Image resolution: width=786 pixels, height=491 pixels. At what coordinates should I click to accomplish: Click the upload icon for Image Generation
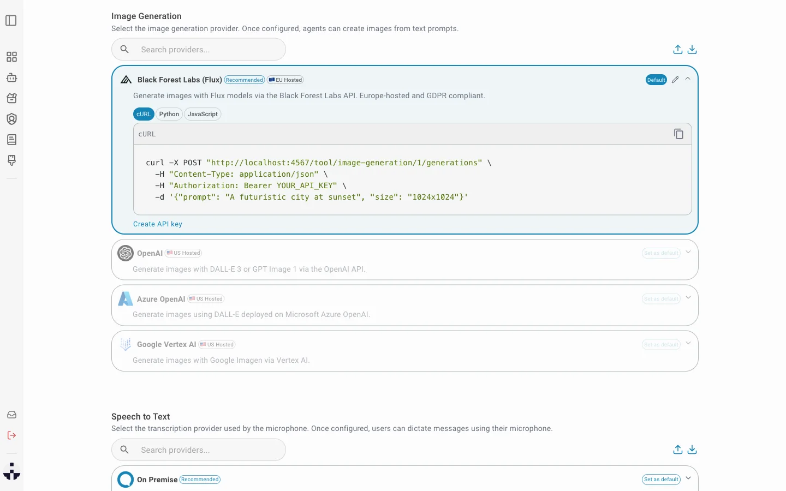pyautogui.click(x=678, y=49)
